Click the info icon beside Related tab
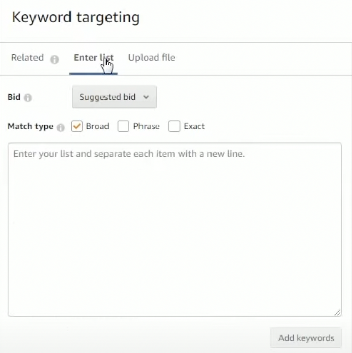352x353 pixels. point(54,59)
